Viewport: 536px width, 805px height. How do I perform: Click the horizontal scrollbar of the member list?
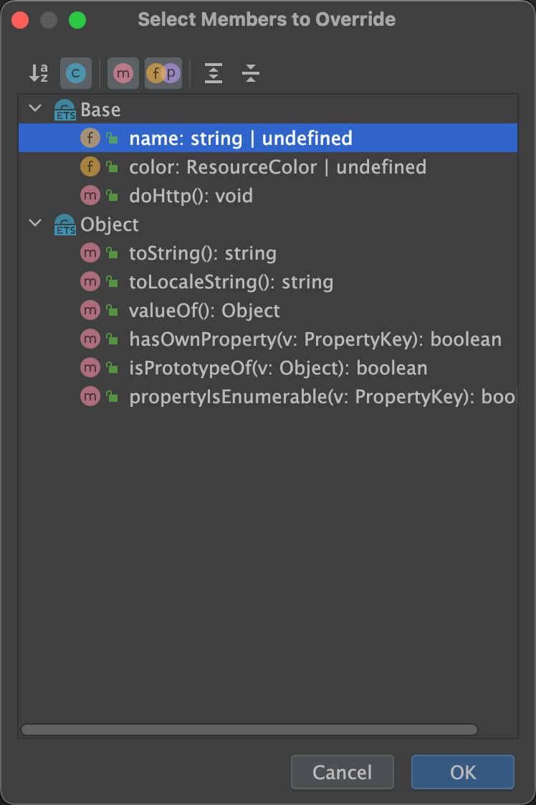pos(249,730)
